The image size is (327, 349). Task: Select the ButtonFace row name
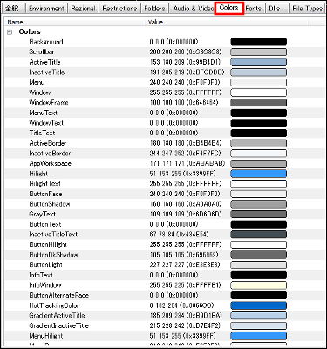tap(45, 194)
